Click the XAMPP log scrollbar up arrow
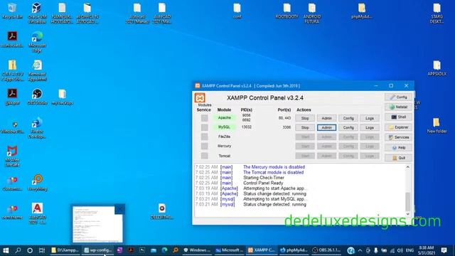 point(407,167)
